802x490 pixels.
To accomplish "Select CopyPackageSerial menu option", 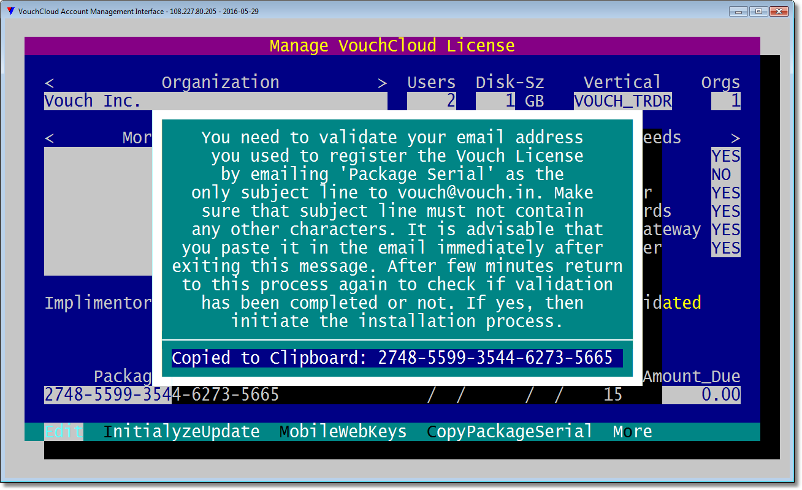I will 510,432.
